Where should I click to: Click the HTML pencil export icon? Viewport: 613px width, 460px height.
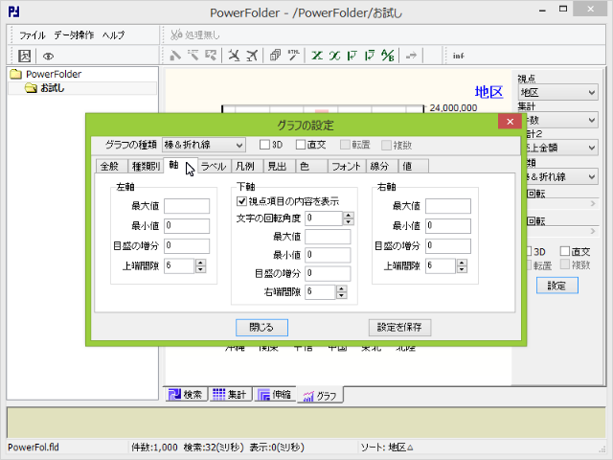(294, 56)
